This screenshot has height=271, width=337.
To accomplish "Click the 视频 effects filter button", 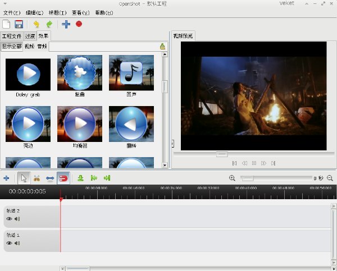I will pyautogui.click(x=29, y=46).
